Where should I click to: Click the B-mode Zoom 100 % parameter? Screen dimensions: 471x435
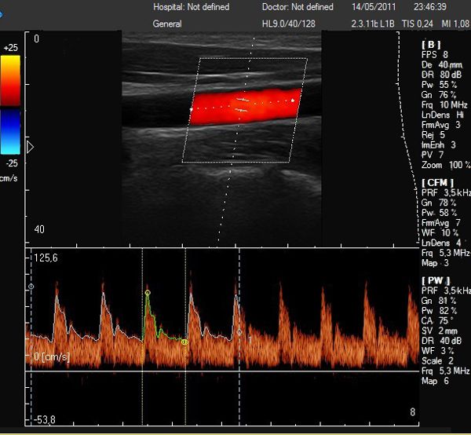coord(445,166)
